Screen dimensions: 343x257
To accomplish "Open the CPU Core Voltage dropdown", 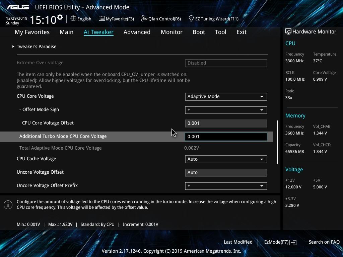I will 226,97.
